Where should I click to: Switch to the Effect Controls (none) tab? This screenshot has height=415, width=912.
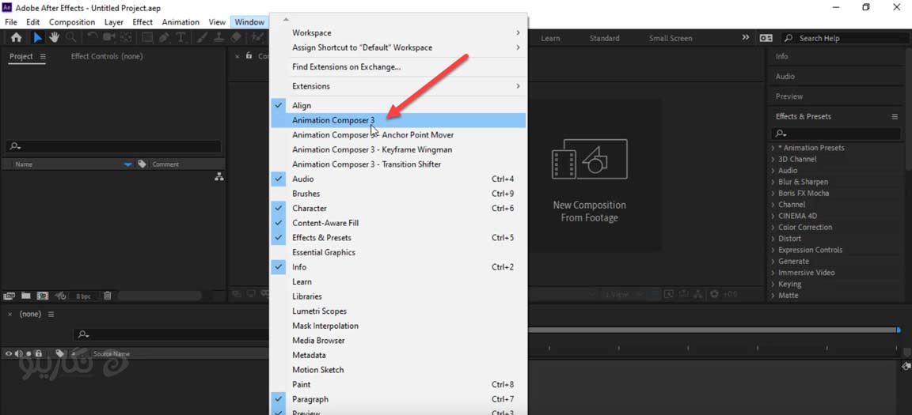(106, 57)
